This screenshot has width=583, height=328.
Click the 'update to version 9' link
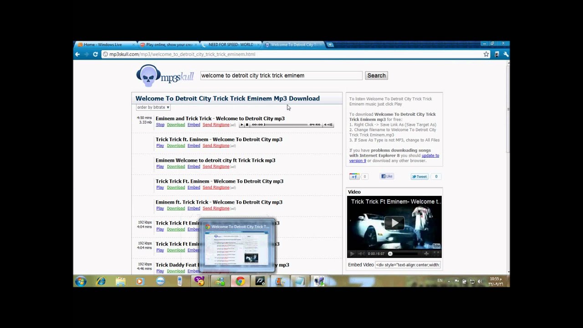pyautogui.click(x=394, y=158)
